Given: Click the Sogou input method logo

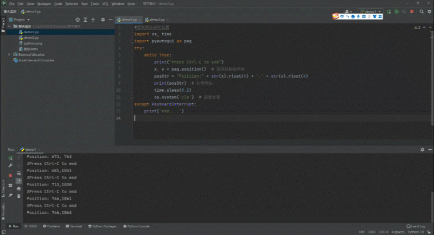Looking at the screenshot, I should (335, 16).
